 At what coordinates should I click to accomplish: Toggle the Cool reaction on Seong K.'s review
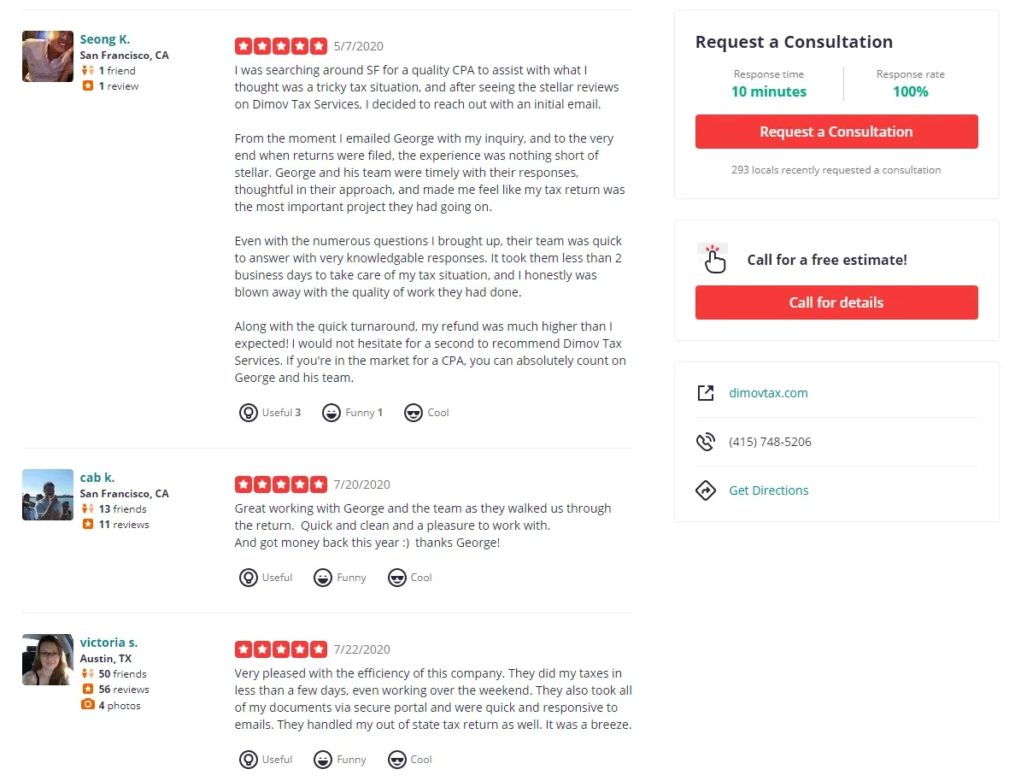(x=425, y=413)
